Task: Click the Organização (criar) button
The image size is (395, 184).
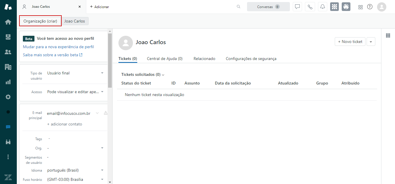Action: [40, 21]
